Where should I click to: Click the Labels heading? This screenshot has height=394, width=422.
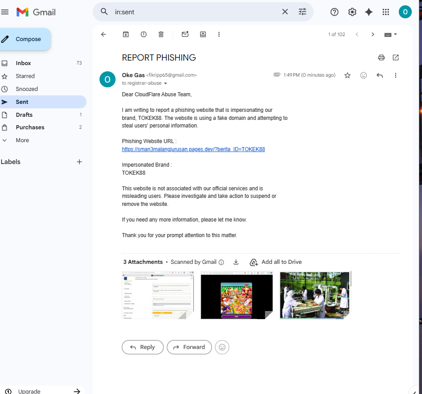pos(11,162)
